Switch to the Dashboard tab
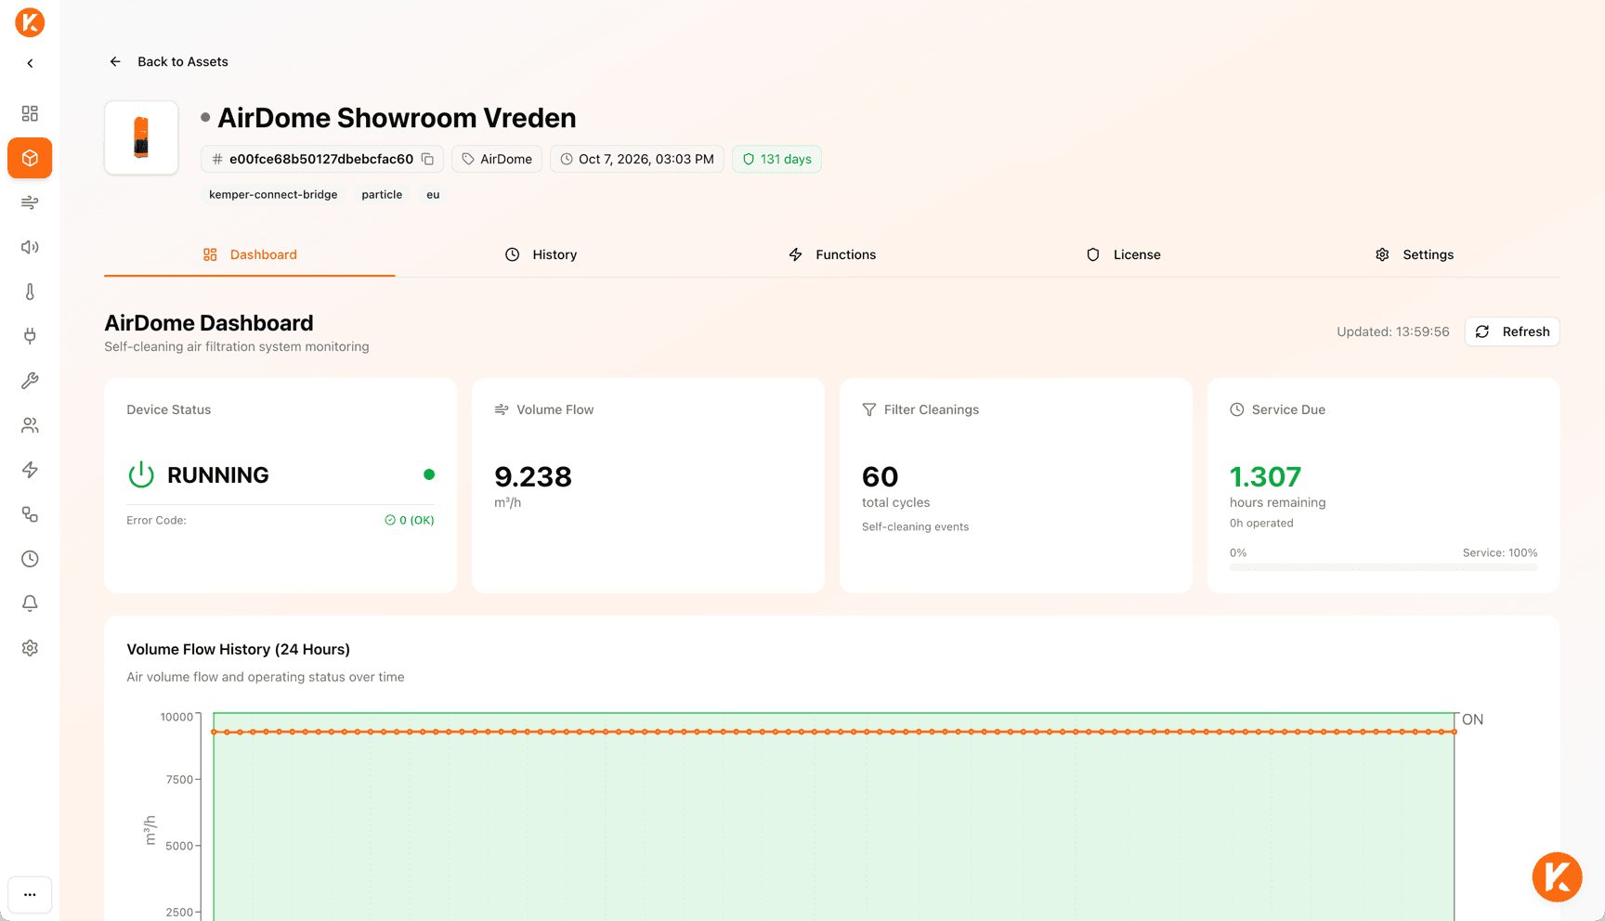Viewport: 1605px width, 921px height. click(250, 254)
